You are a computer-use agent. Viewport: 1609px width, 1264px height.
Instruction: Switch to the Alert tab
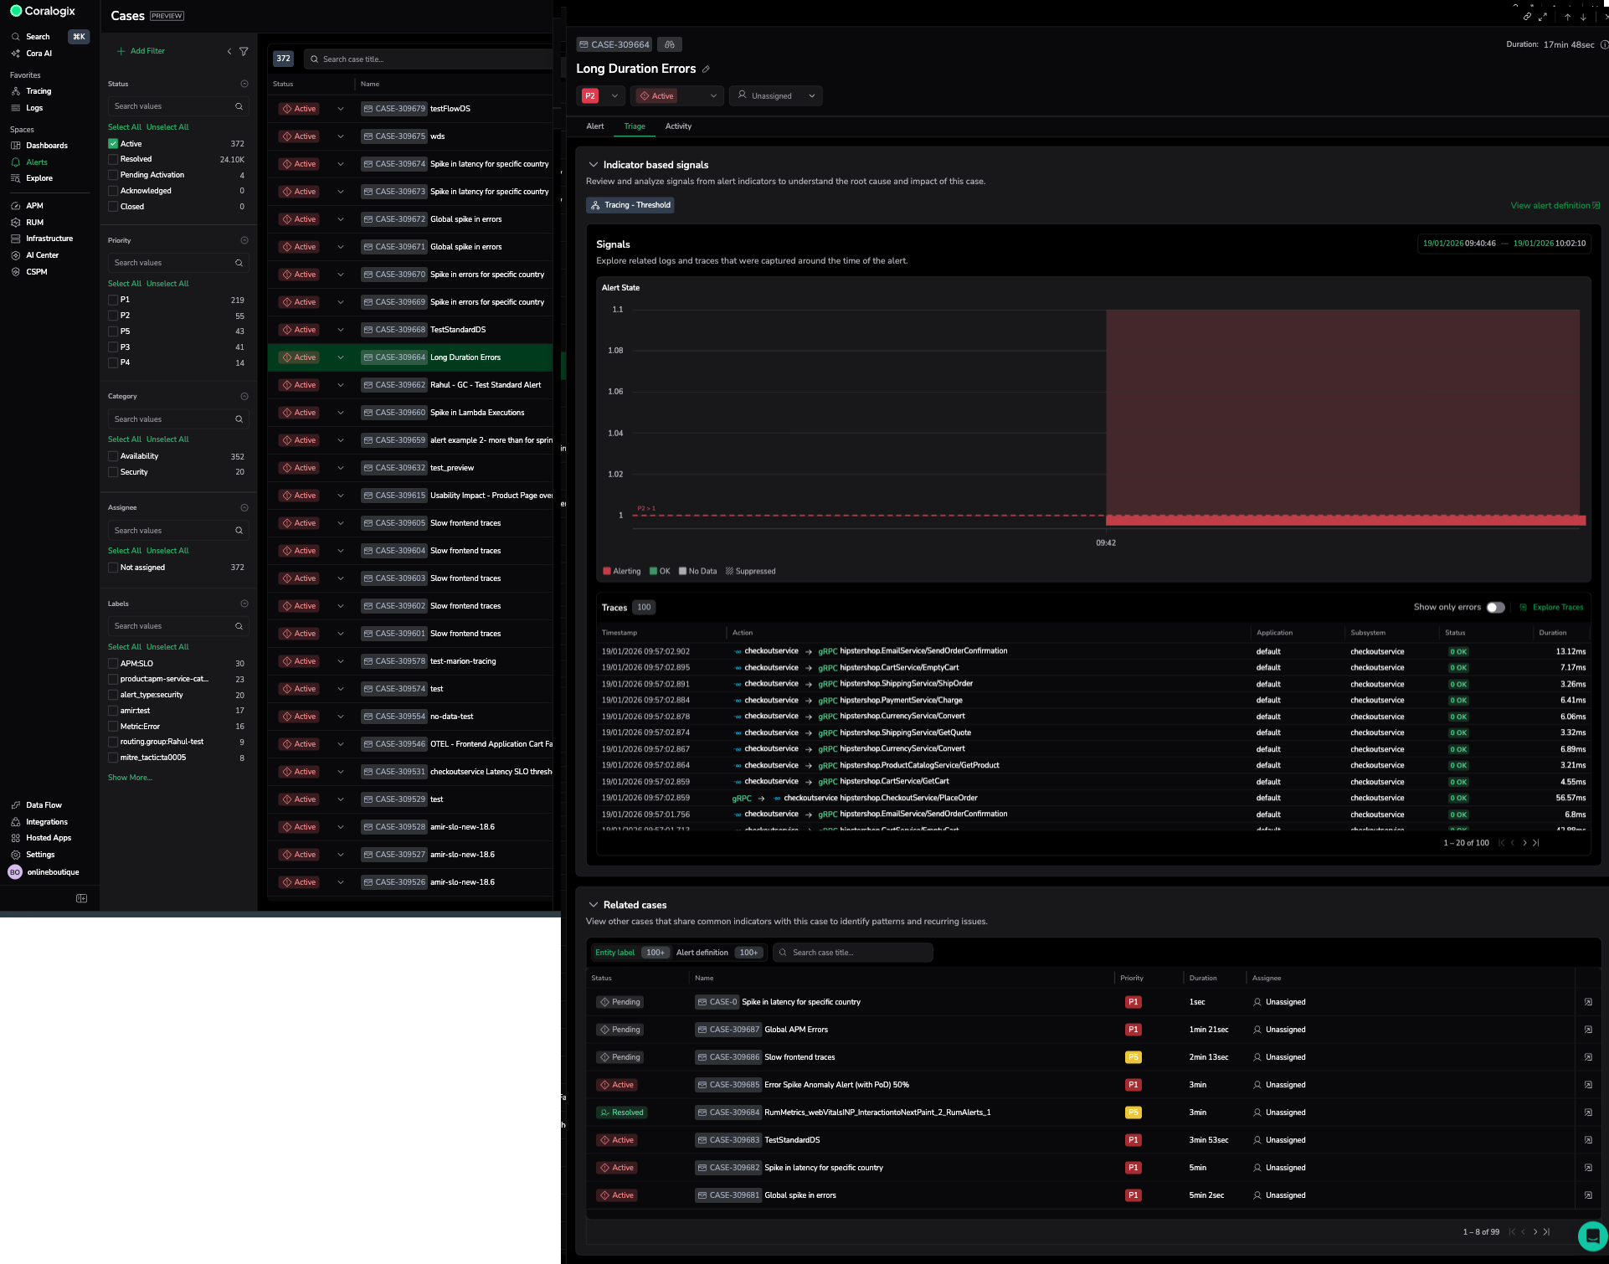tap(595, 126)
